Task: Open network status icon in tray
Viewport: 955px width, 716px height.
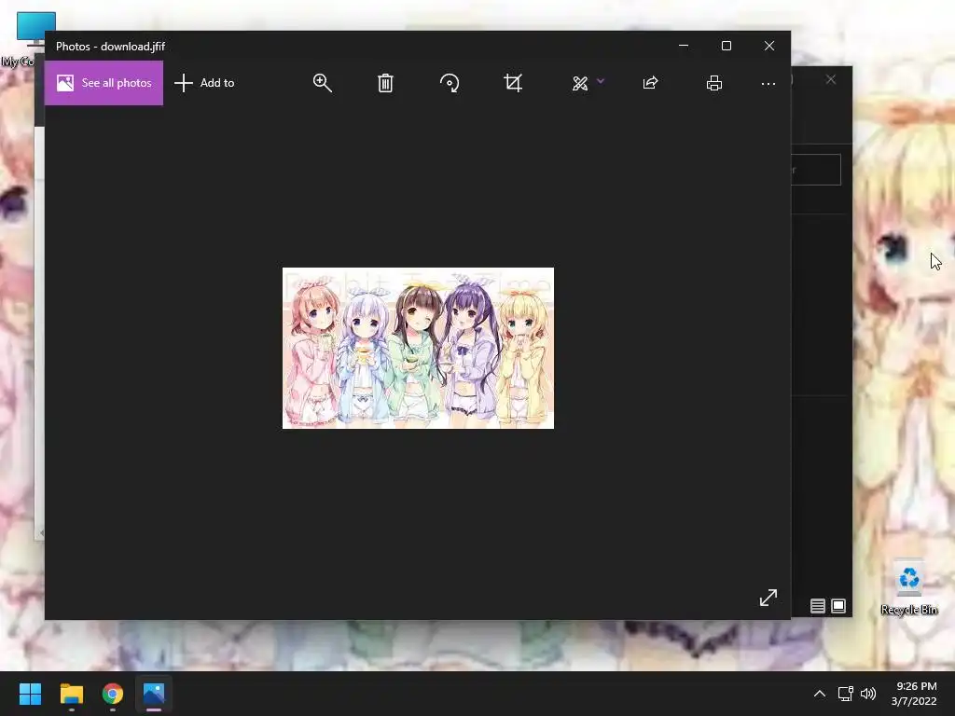Action: (845, 694)
